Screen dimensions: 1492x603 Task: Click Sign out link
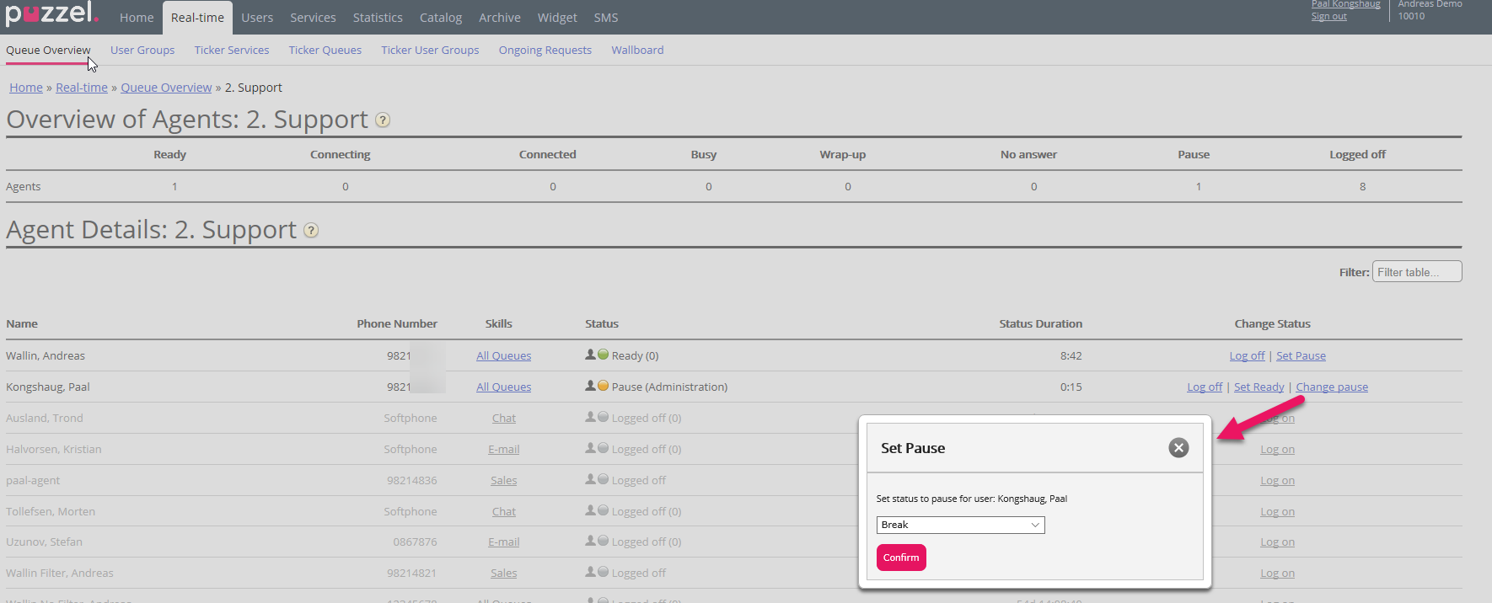[x=1328, y=17]
